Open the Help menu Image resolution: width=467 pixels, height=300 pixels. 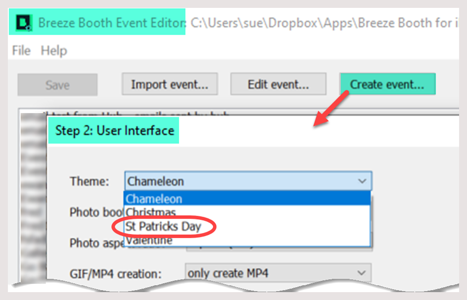coord(54,51)
